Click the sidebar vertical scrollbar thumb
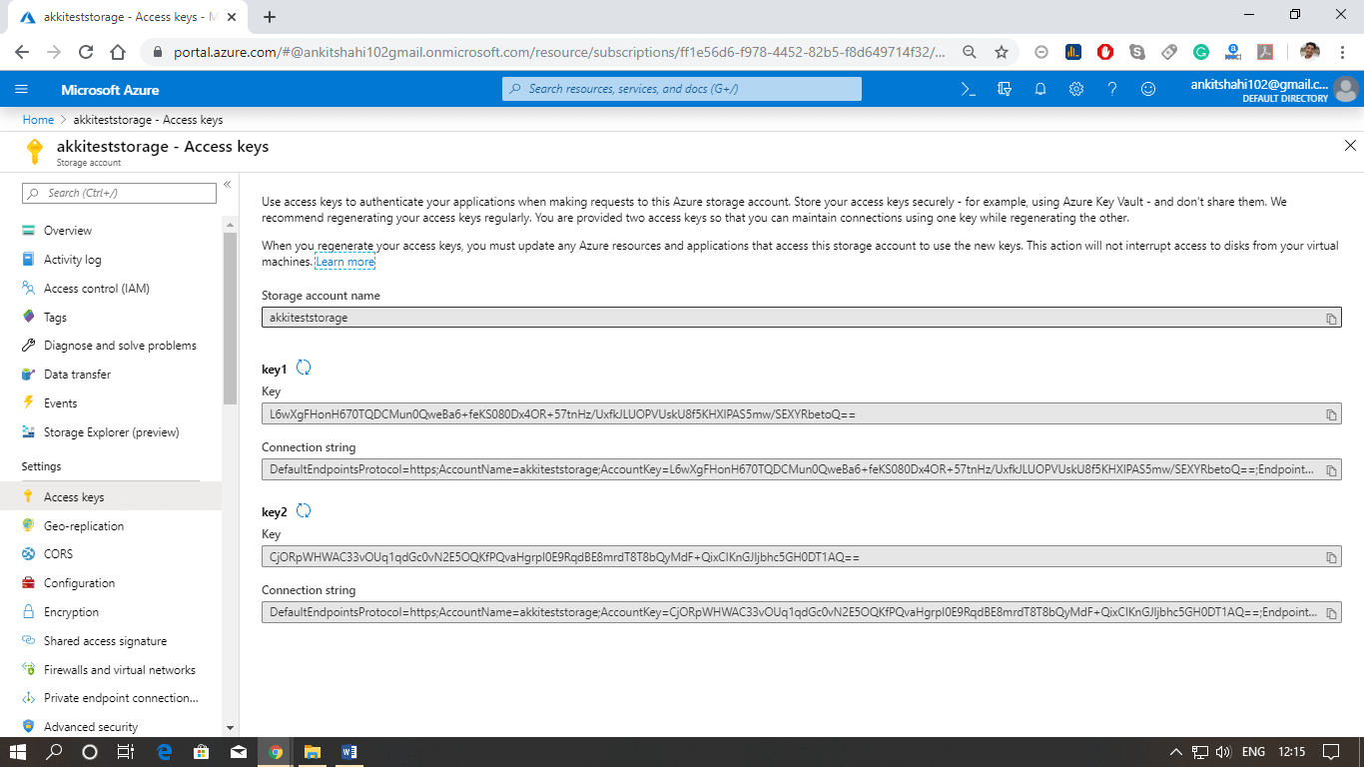Image resolution: width=1364 pixels, height=767 pixels. pyautogui.click(x=231, y=320)
